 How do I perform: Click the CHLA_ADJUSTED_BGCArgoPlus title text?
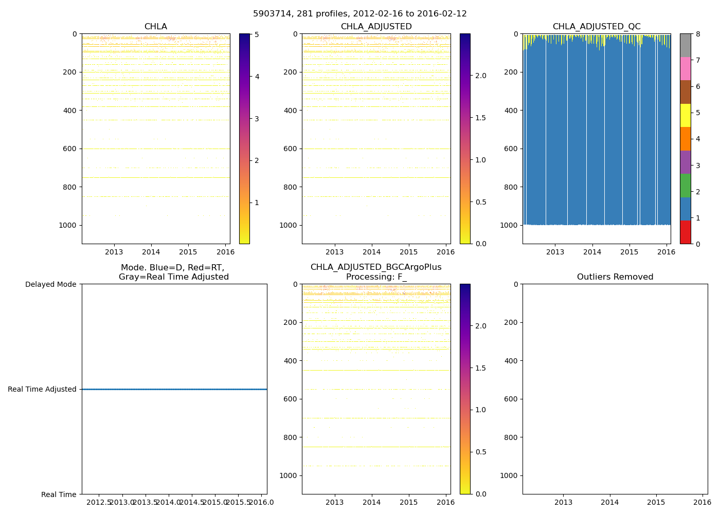pos(376,267)
